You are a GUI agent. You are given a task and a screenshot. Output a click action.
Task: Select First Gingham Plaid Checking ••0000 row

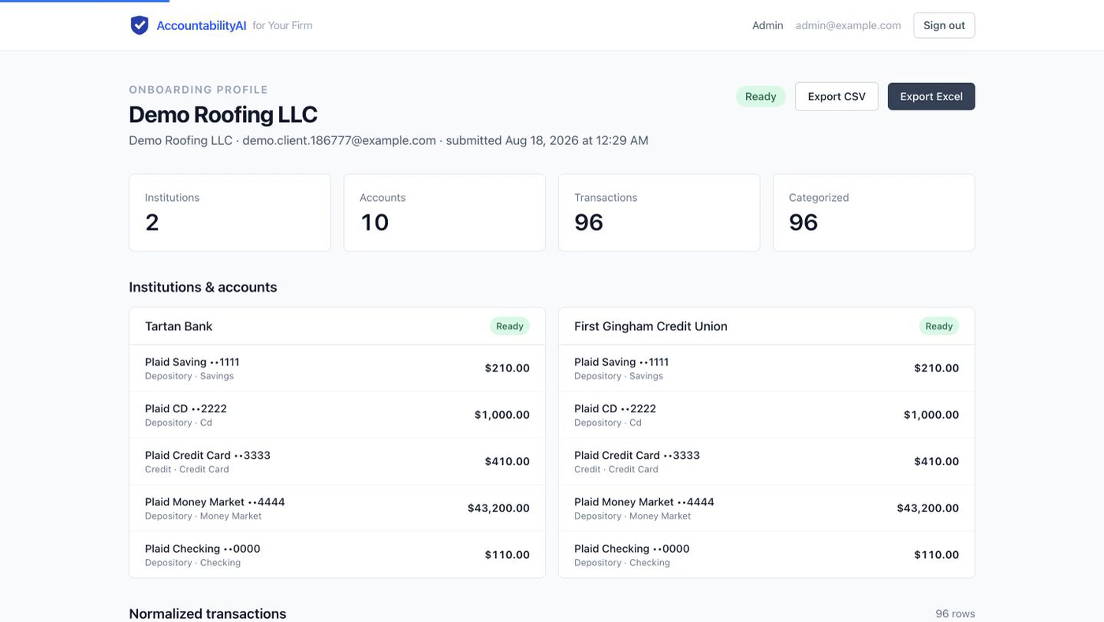(766, 555)
